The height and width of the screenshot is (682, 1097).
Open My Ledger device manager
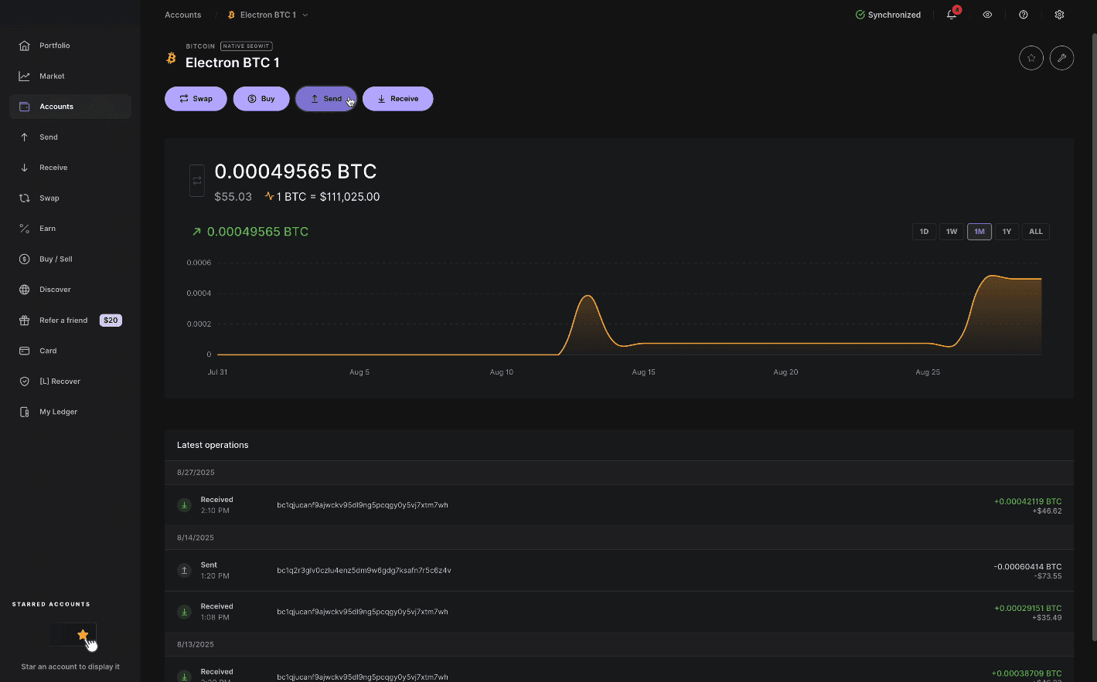(x=70, y=412)
